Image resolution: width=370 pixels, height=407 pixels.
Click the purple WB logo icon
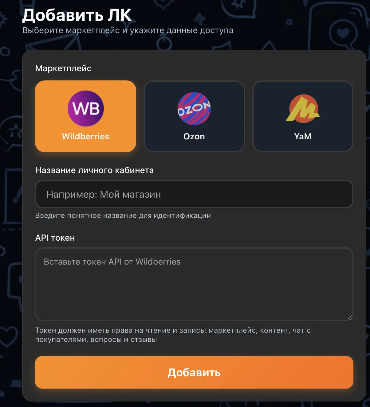point(86,108)
